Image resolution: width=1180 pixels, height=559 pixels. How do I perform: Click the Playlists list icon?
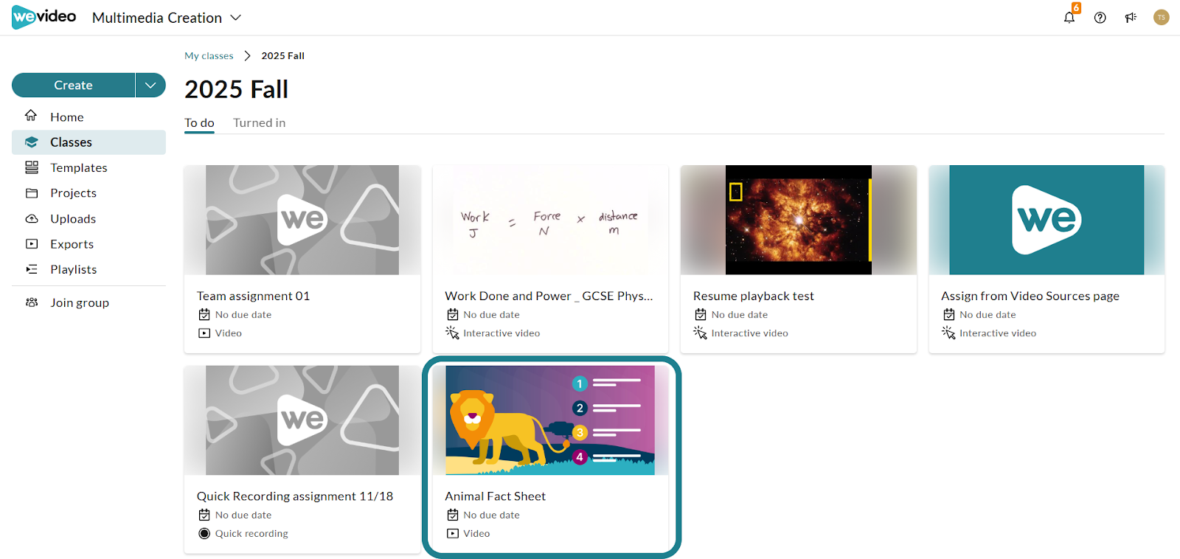(32, 269)
